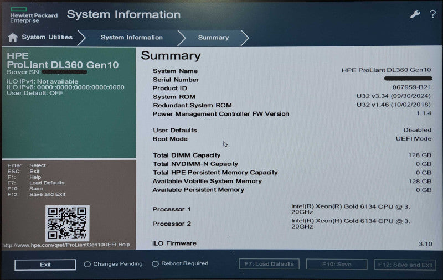The image size is (443, 280).
Task: Select the Processor 1 label
Action: coord(172,209)
